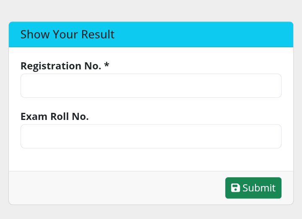
Task: Click the "Exam Roll No." label text
Action: pyautogui.click(x=55, y=116)
